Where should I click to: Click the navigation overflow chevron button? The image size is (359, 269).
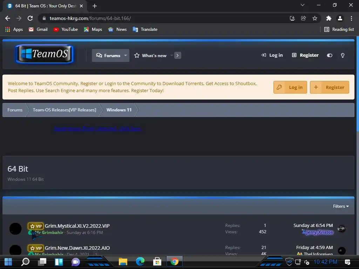coord(178,55)
